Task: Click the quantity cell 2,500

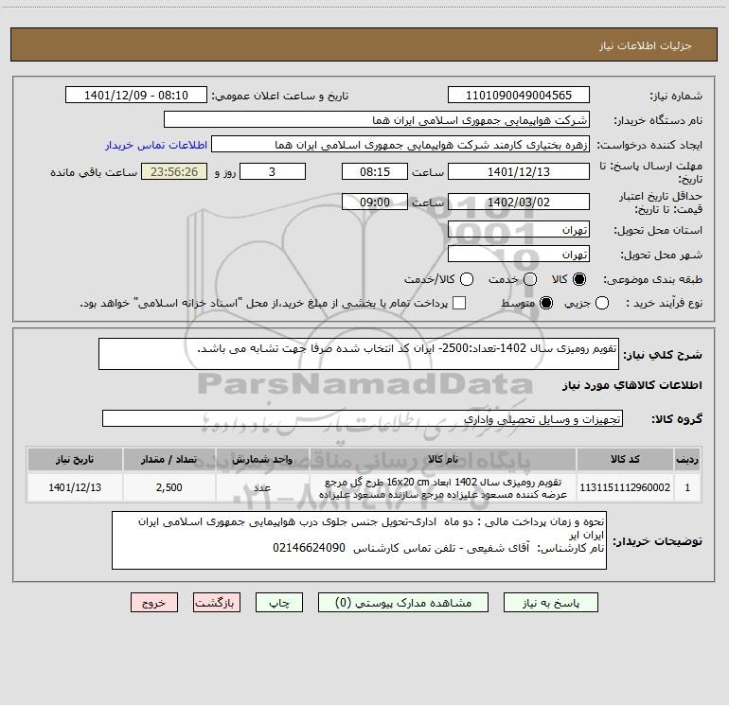Action: [169, 487]
